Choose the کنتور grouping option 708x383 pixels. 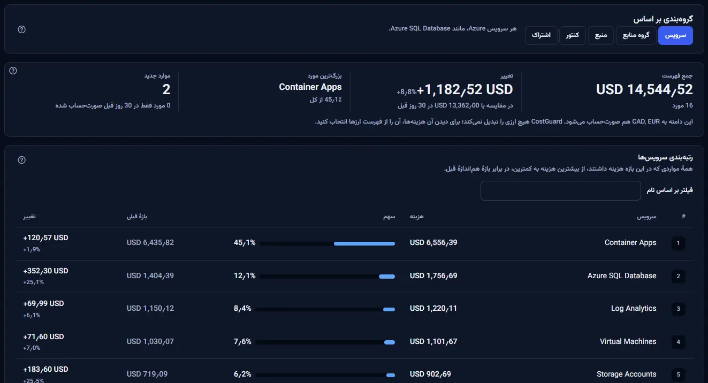pyautogui.click(x=573, y=36)
